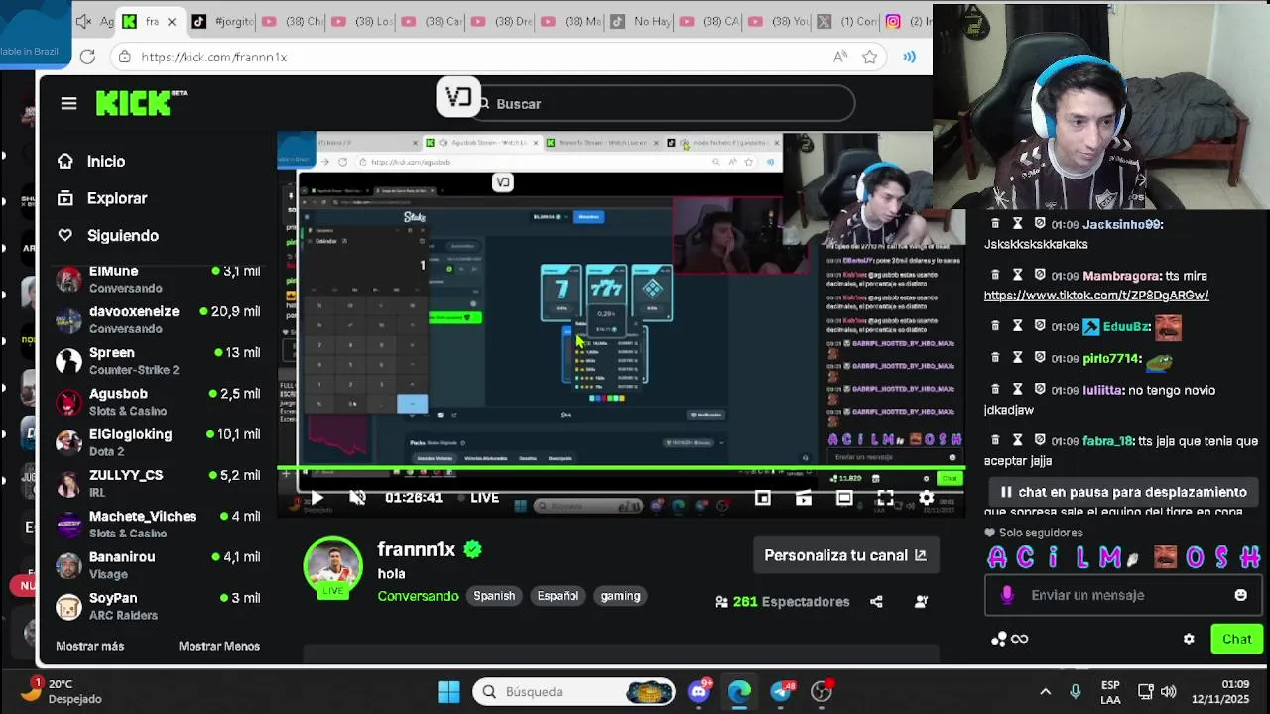Send message with the green Chat button
Screen dimensions: 1270x714
click(1236, 639)
